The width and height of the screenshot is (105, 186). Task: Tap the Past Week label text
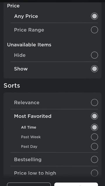(31, 137)
